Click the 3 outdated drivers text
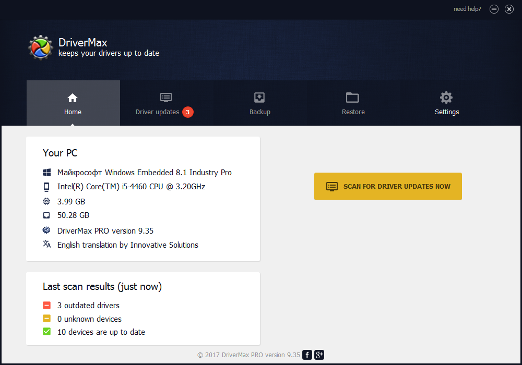Image resolution: width=522 pixels, height=365 pixels. click(88, 306)
